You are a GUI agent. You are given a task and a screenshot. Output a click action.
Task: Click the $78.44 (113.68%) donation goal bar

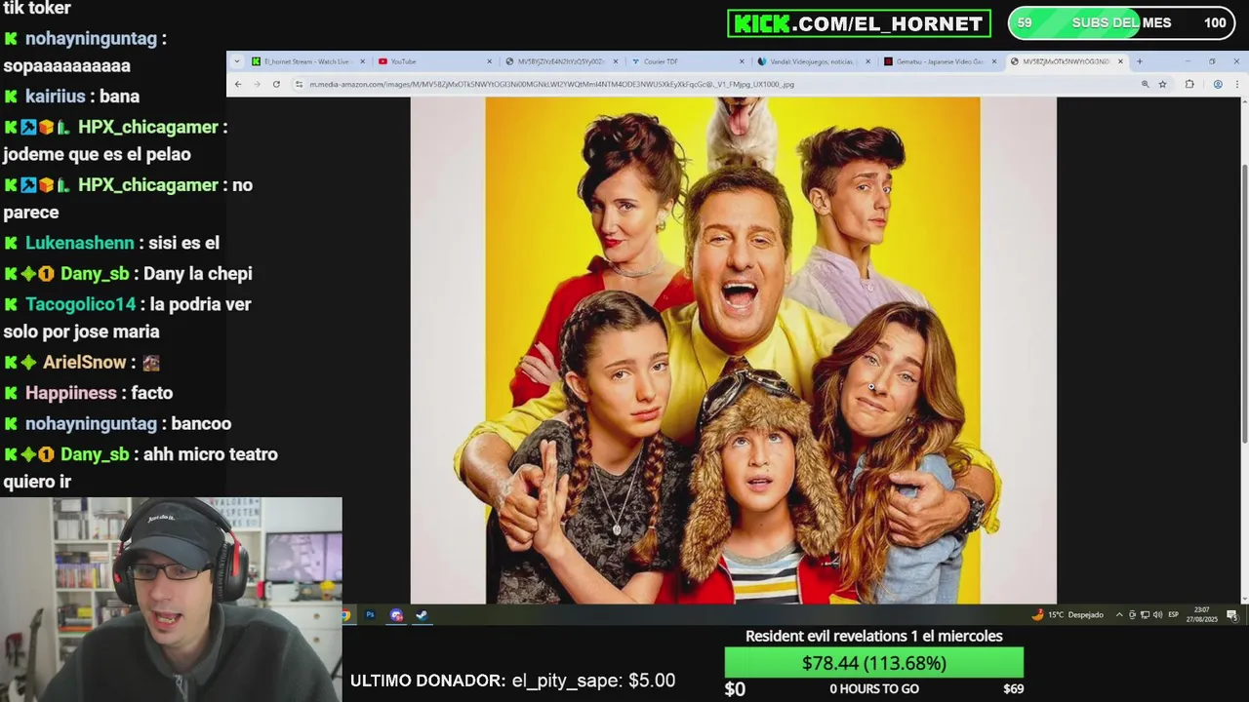pos(873,663)
